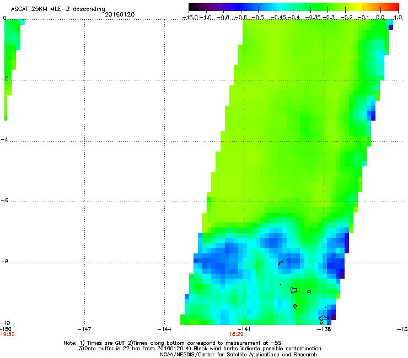408x358 pixels.
Task: Select the latitude label -6
Action: pos(4,200)
